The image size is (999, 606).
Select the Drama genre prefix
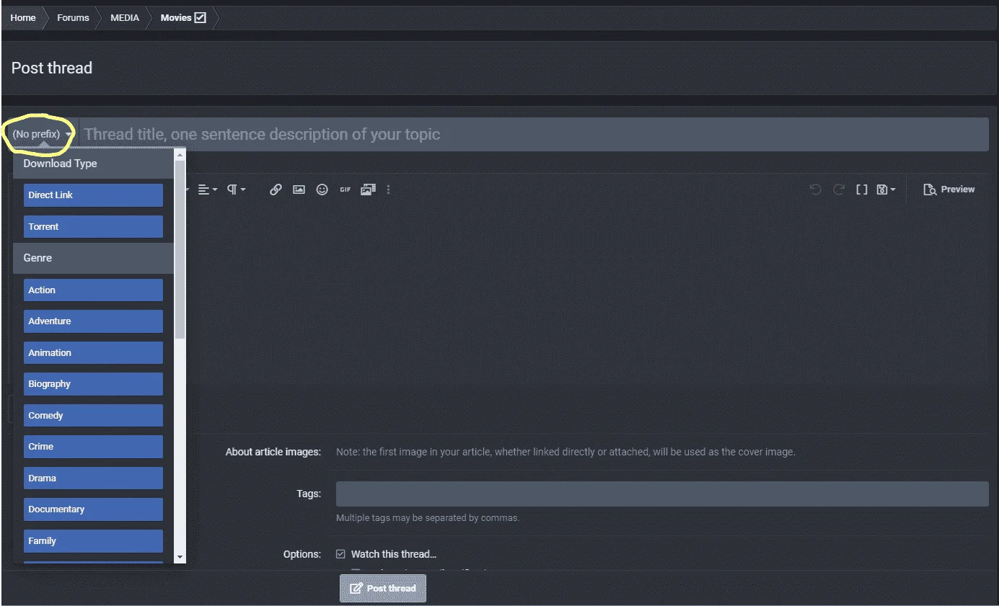pos(93,478)
